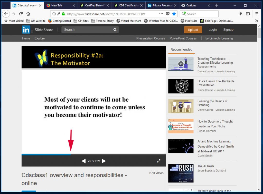Click the SlideShare LinkedIn logo
Screen dimensions: 263x194
(x=26, y=30)
